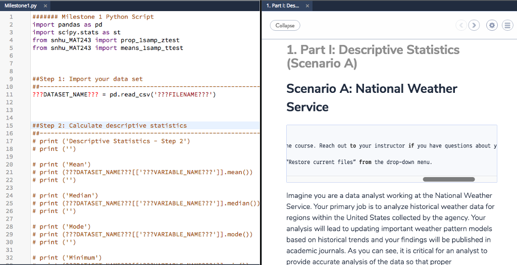Click the .mode() print statement line

[143, 235]
